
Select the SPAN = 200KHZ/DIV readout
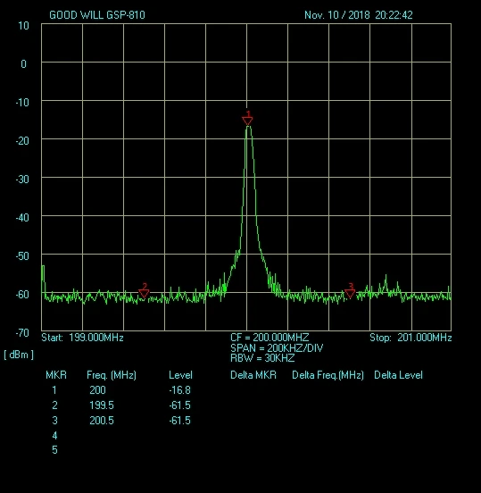click(x=277, y=348)
